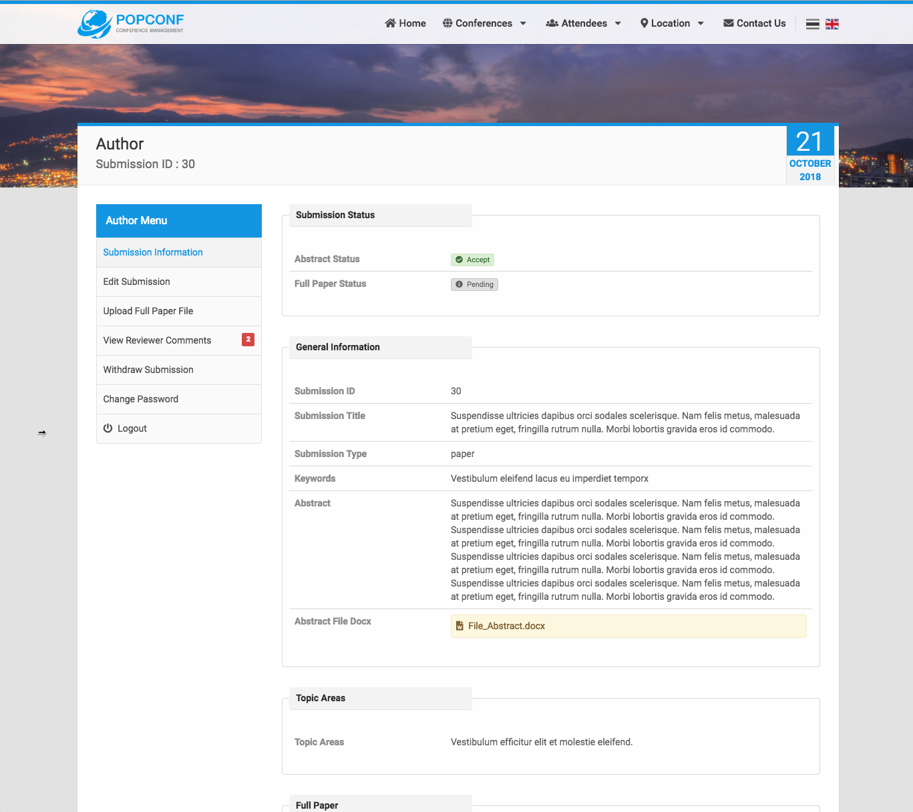Image resolution: width=913 pixels, height=812 pixels.
Task: Open the Attendees dropdown menu
Action: tap(584, 23)
